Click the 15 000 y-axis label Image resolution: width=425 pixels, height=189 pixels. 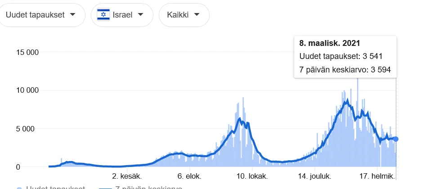pos(27,52)
